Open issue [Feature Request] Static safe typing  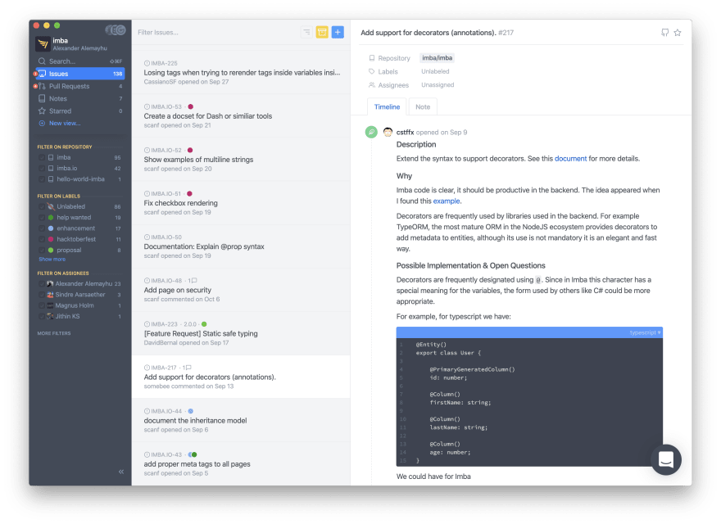pos(241,333)
